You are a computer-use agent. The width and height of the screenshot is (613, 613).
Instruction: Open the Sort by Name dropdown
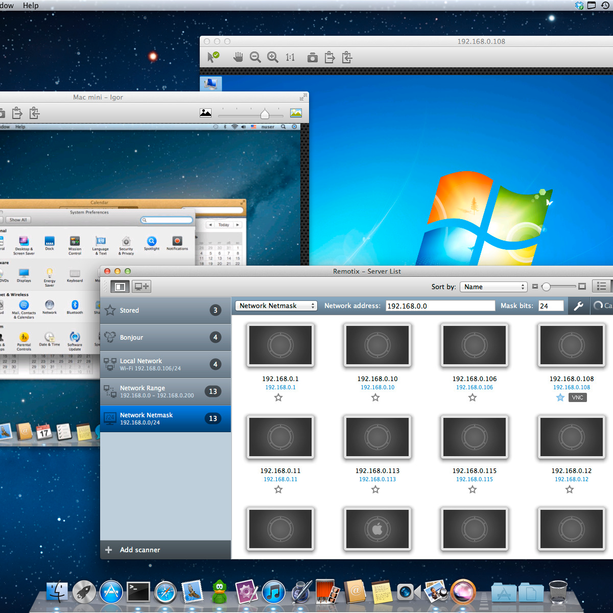(493, 287)
